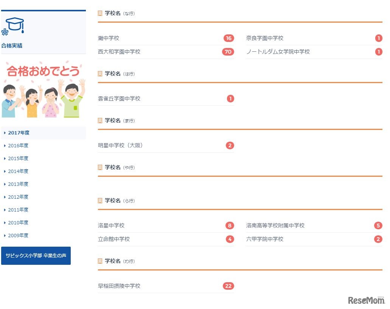This screenshot has width=390, height=309.
Task: Click the orange icon beside 学校名（は行）
Action: (x=99, y=73)
